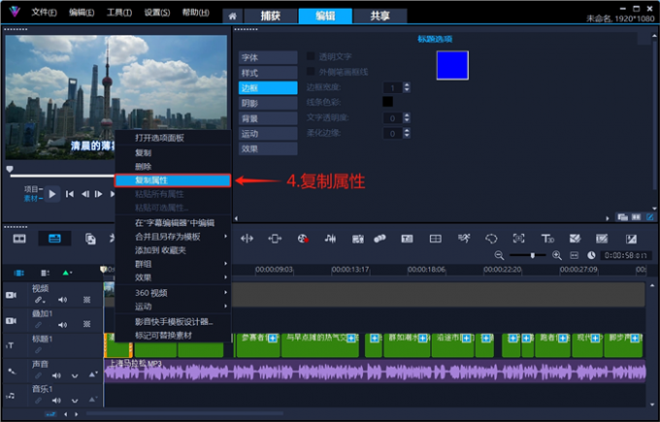
Task: Click the zoom out magnifier
Action: (499, 255)
